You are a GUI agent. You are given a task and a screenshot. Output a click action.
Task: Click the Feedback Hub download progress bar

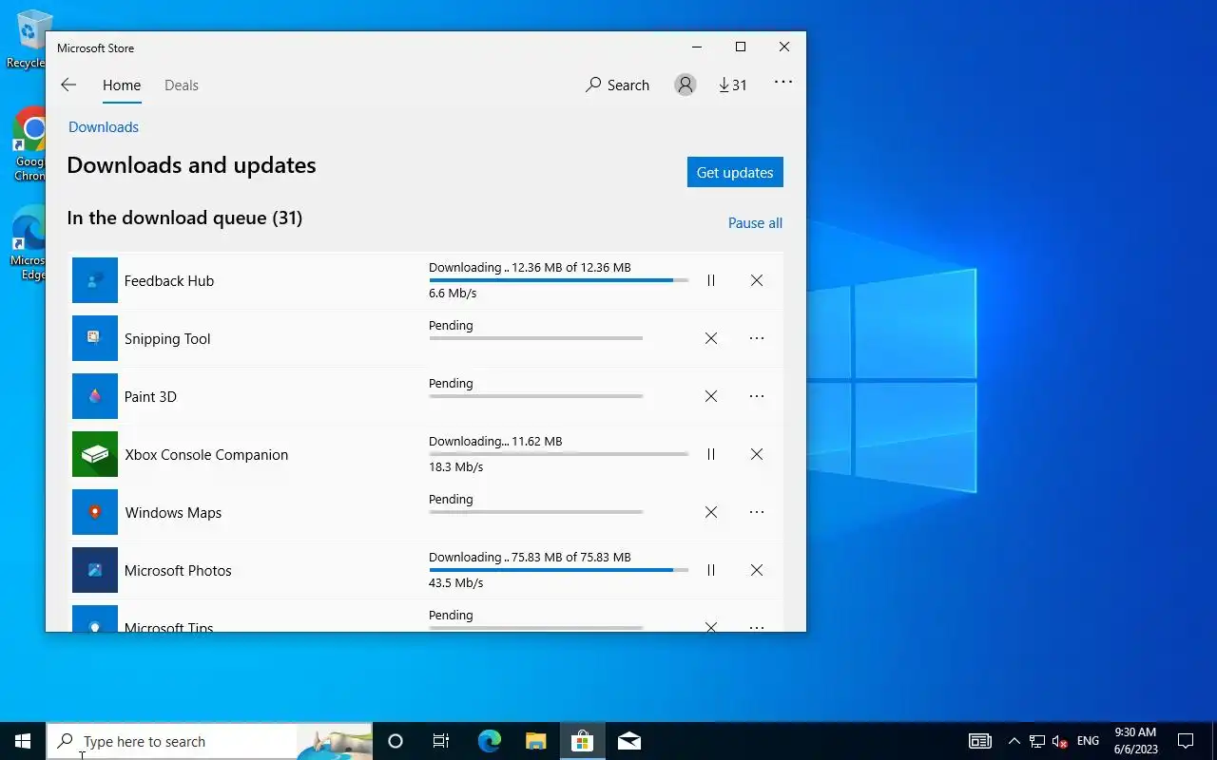(559, 280)
